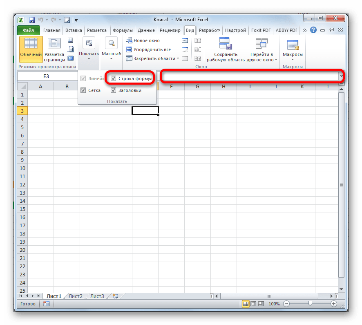This screenshot has width=362, height=325.
Task: Click the Redo arrow icon
Action: 54,20
